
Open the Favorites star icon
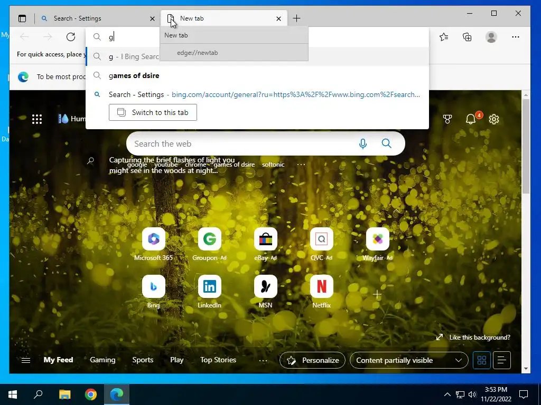pyautogui.click(x=444, y=37)
